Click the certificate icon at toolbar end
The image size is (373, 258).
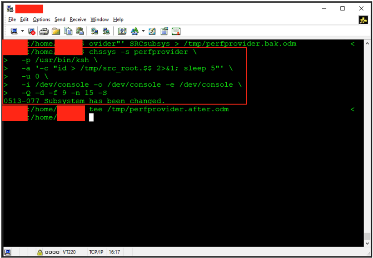[x=176, y=31]
